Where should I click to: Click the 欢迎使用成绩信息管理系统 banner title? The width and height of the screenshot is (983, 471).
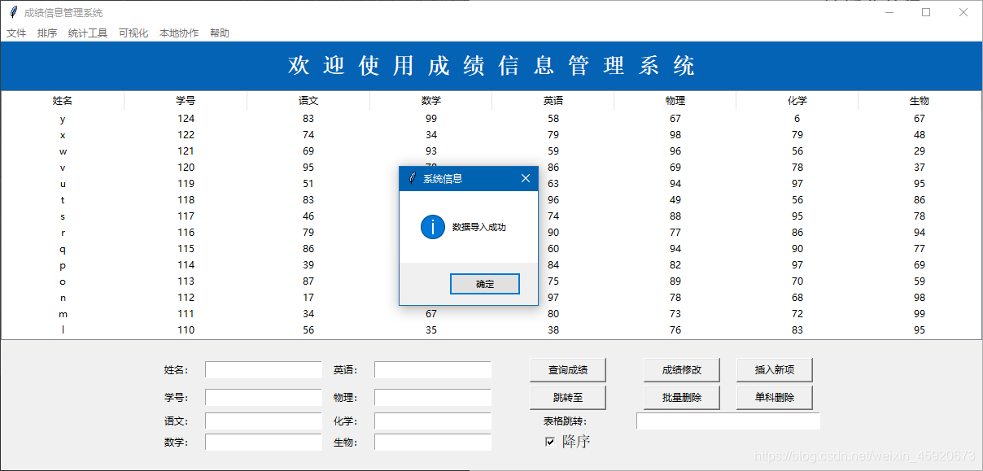click(491, 66)
